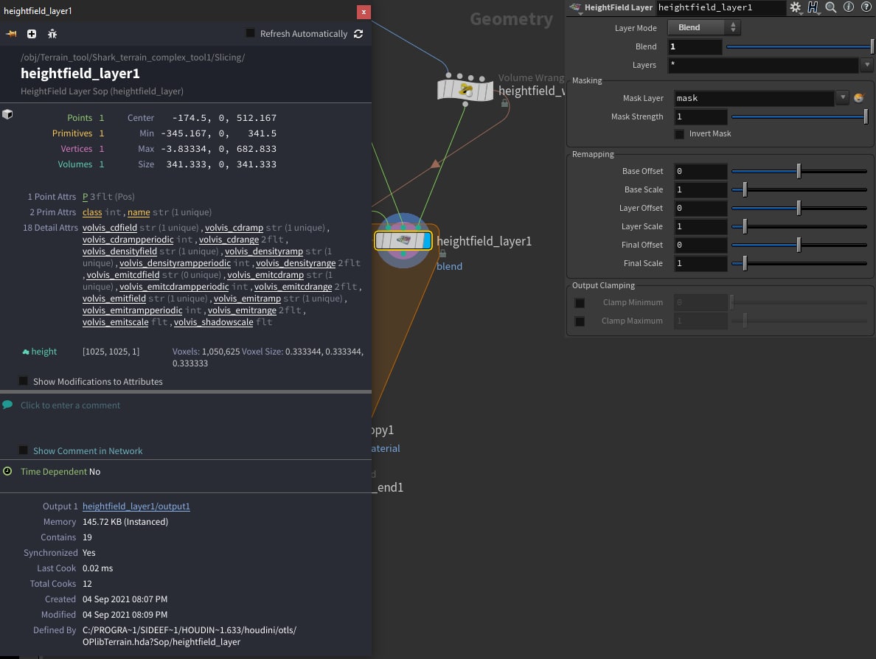Click the P point attribute link
876x659 pixels.
pyautogui.click(x=86, y=197)
